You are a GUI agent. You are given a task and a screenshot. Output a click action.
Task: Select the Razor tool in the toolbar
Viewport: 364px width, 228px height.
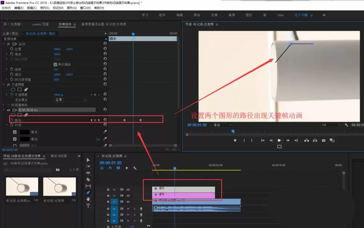pos(88,180)
